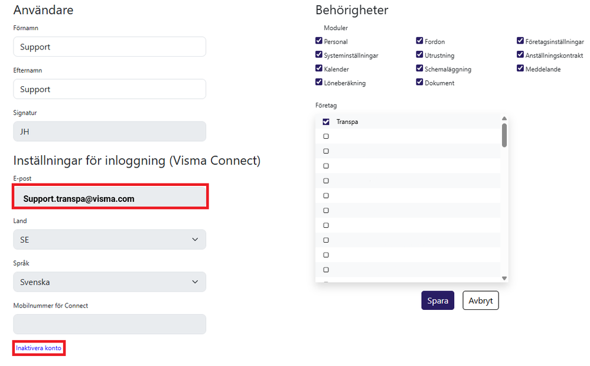Open the Språk language selector
The image size is (590, 366).
[109, 282]
